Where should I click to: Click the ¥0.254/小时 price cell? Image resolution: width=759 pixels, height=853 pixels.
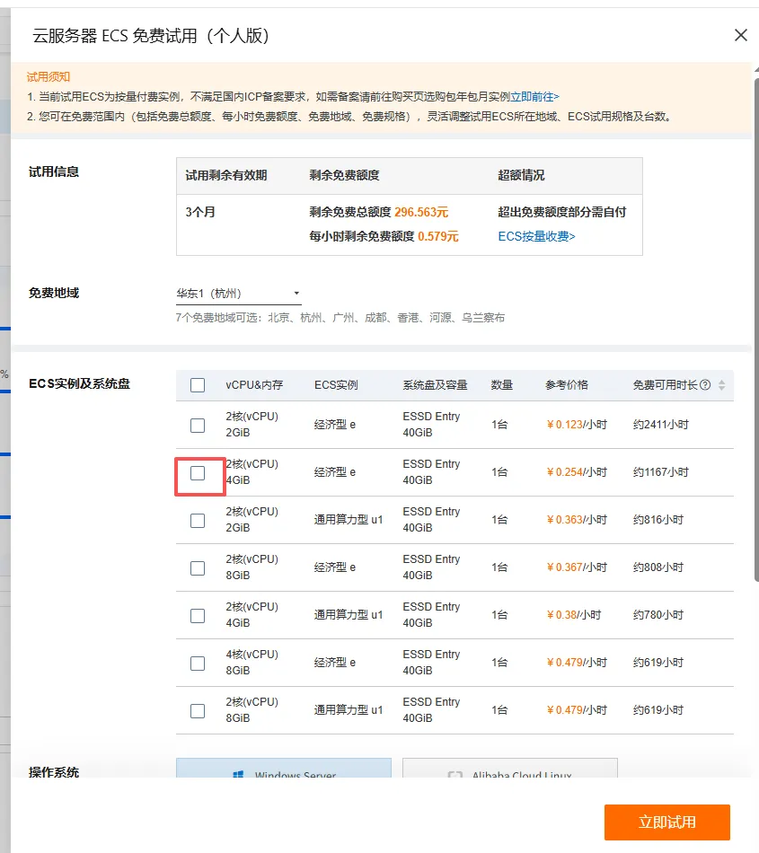point(577,472)
